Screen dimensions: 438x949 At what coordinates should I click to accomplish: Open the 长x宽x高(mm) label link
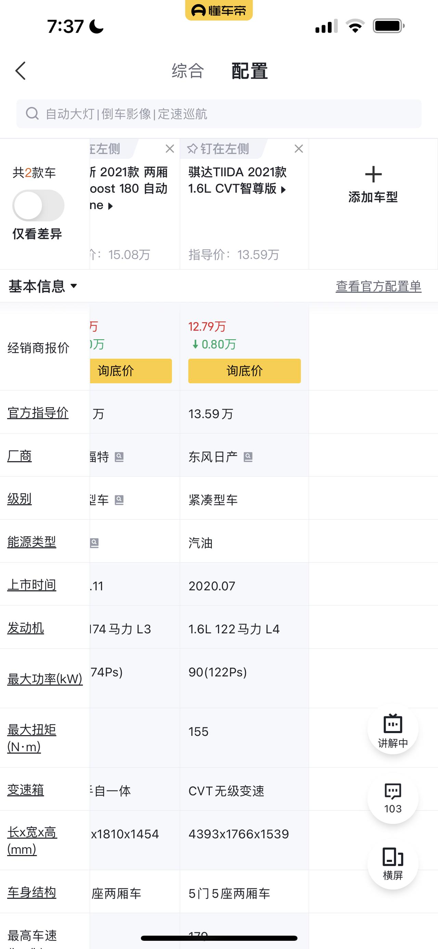[32, 841]
